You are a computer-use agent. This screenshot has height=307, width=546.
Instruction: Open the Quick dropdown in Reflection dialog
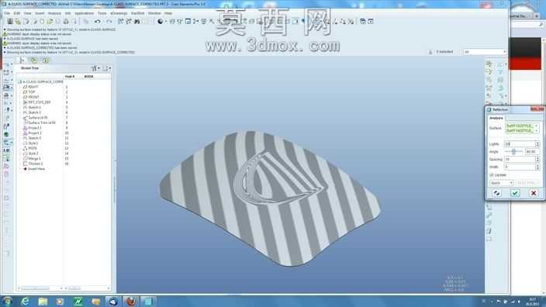tap(502, 183)
